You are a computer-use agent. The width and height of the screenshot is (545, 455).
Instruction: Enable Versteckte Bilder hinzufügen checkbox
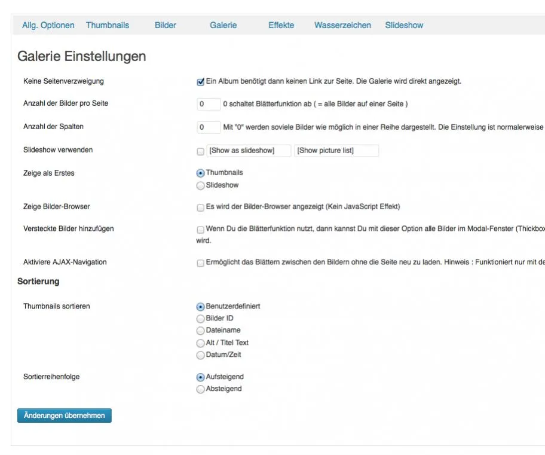point(201,230)
